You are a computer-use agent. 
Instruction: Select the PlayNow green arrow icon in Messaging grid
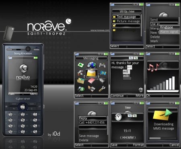coord(81,65)
